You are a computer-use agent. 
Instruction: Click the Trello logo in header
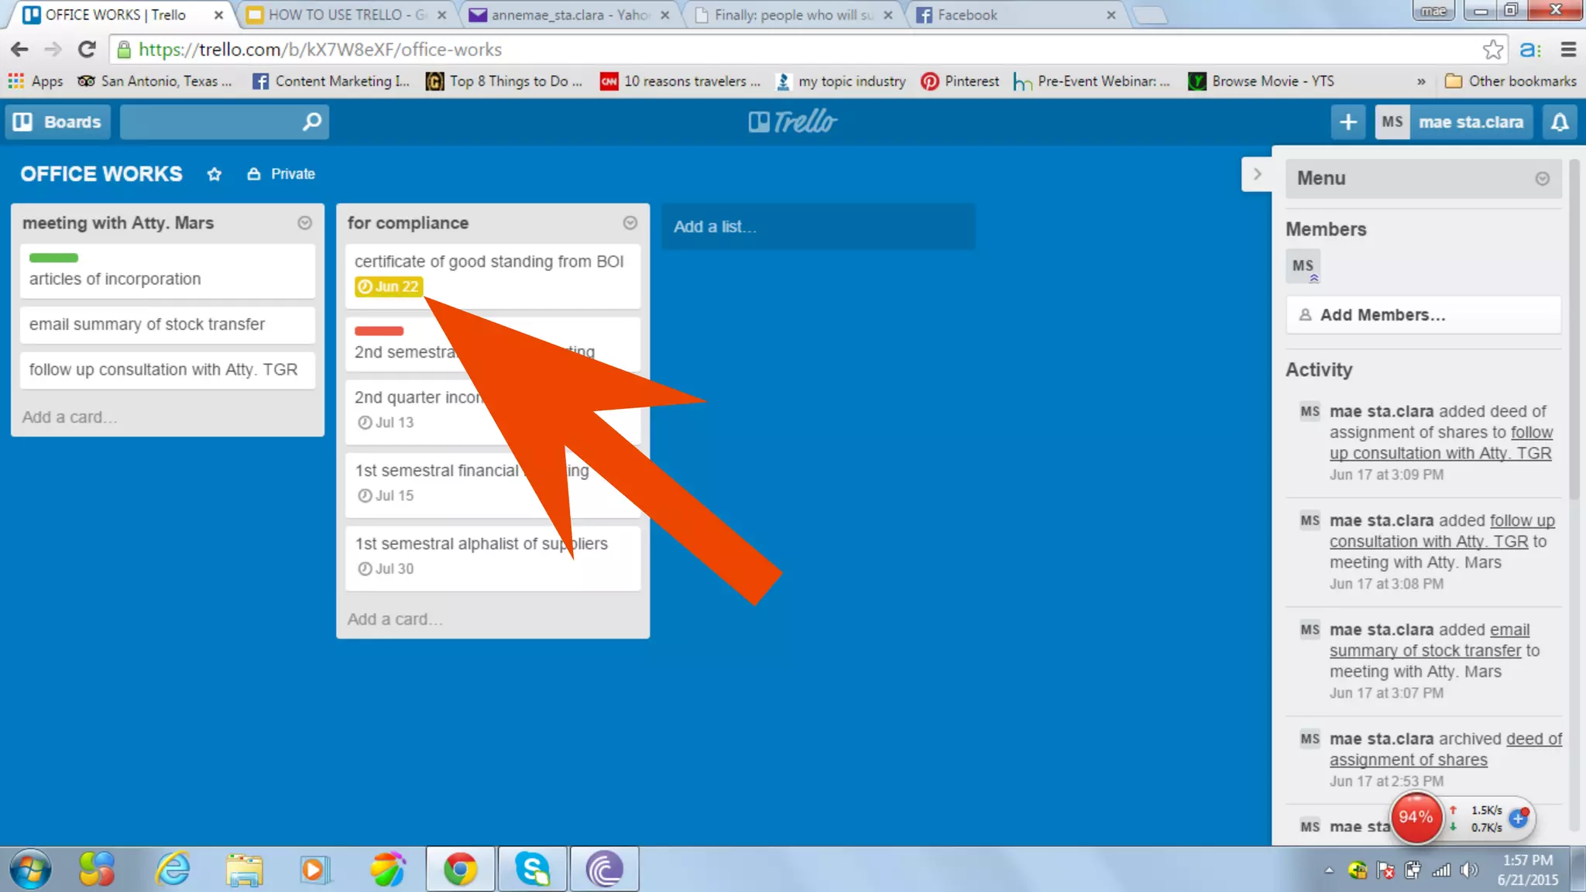pyautogui.click(x=792, y=122)
